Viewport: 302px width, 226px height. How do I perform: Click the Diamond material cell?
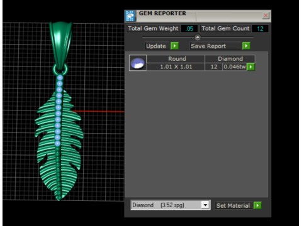tap(230, 59)
